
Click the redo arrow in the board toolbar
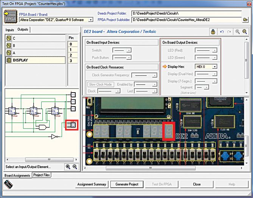pyautogui.click(x=229, y=32)
